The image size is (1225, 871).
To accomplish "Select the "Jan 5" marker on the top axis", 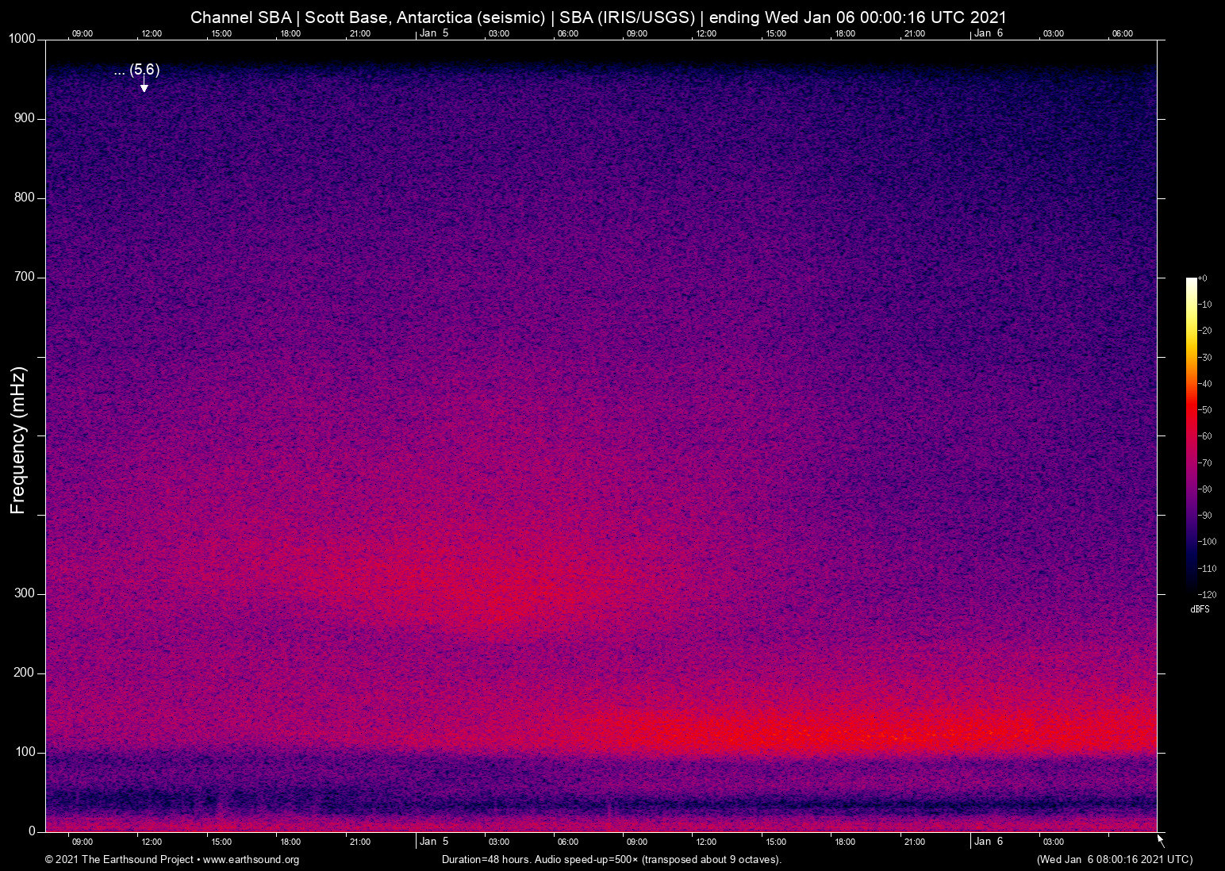I will [433, 33].
